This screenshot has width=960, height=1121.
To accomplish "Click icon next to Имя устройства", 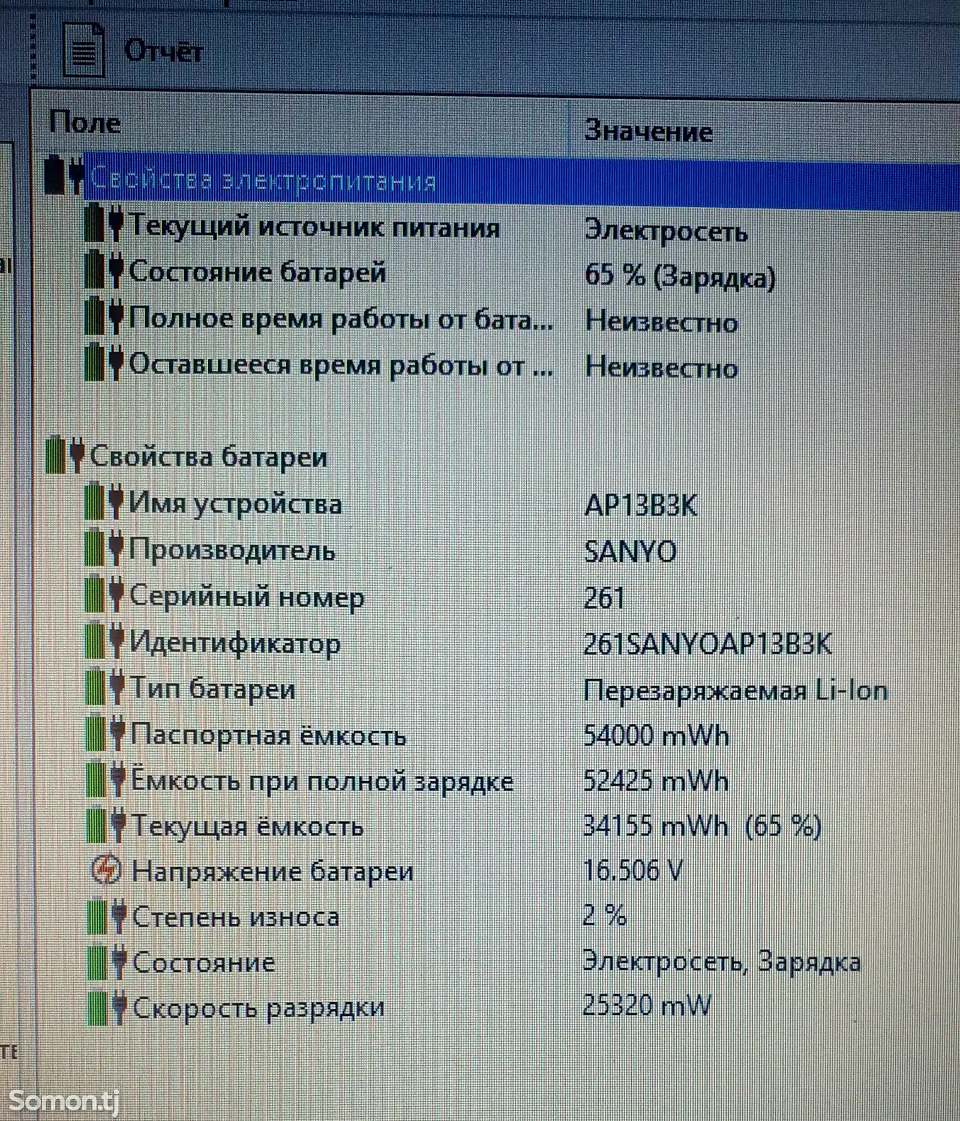I will (x=104, y=501).
